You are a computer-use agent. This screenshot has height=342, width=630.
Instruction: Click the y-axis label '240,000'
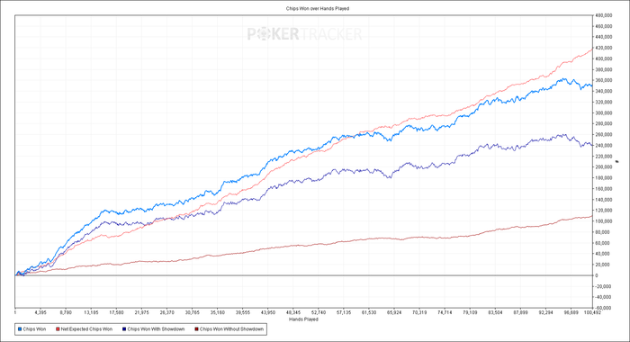(x=604, y=146)
